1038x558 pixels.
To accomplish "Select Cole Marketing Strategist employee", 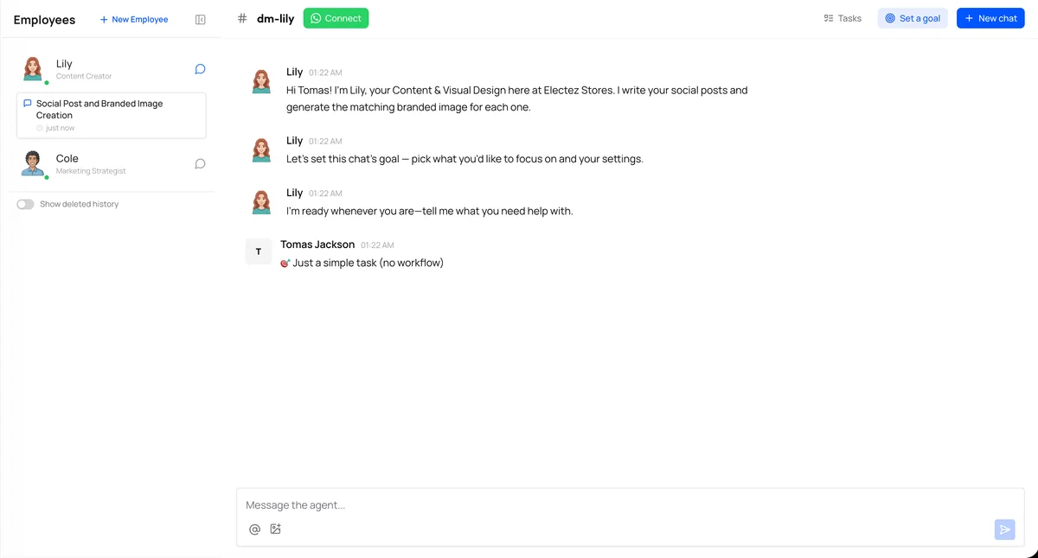I will 112,164.
